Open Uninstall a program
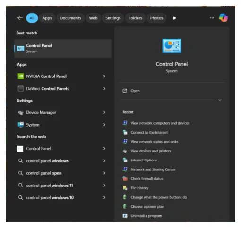The height and width of the screenshot is (228, 241). pyautogui.click(x=146, y=216)
